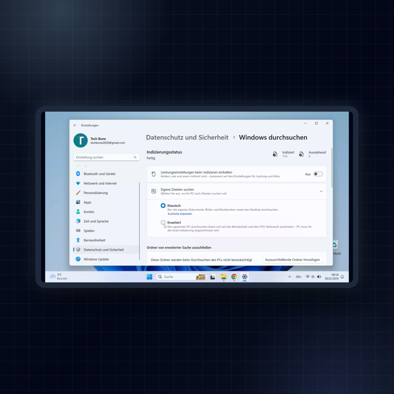This screenshot has height=394, width=394.
Task: Click the Eigene Dateien suchen magnifier icon
Action: pos(153,191)
